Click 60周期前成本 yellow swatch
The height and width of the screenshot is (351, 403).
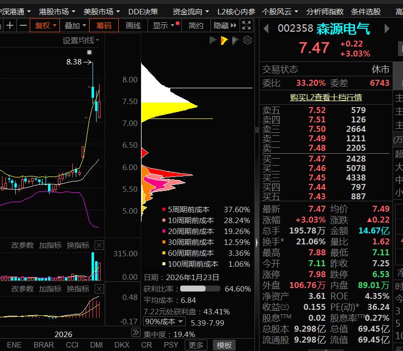(164, 253)
